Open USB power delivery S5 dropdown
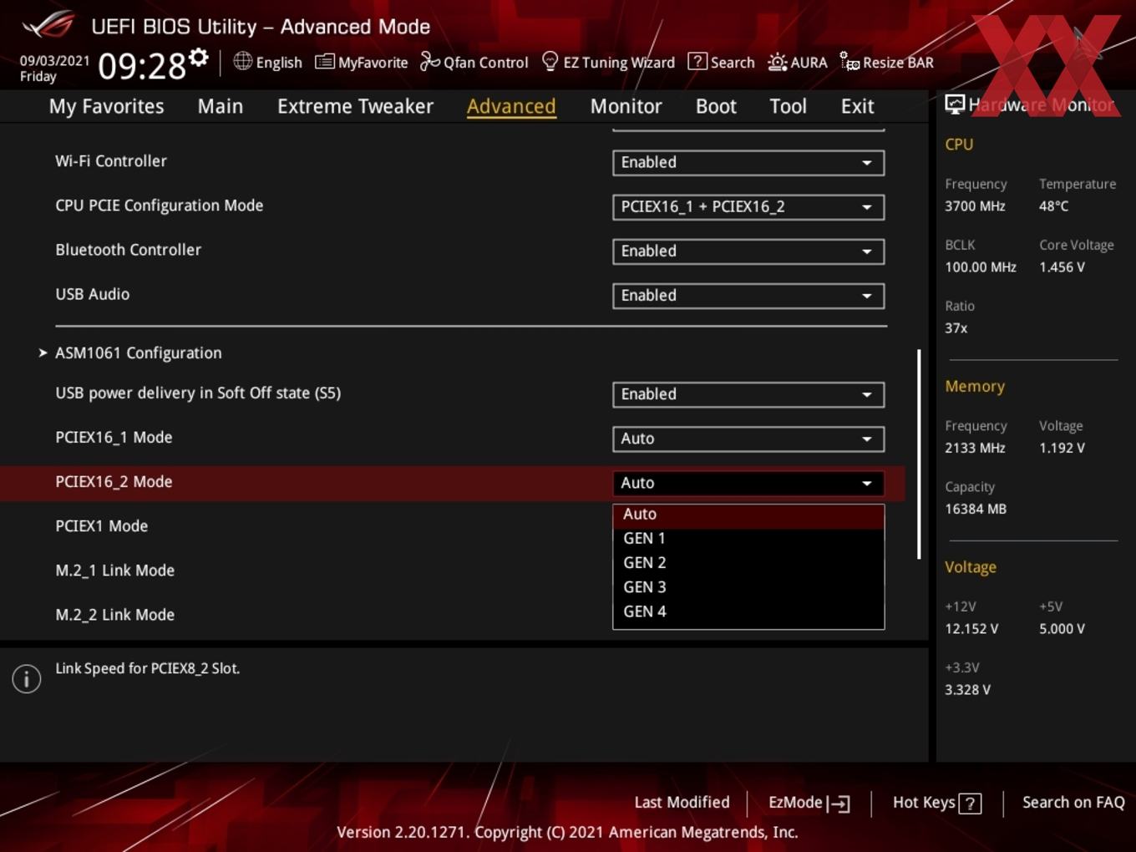Image resolution: width=1136 pixels, height=852 pixels. 748,394
